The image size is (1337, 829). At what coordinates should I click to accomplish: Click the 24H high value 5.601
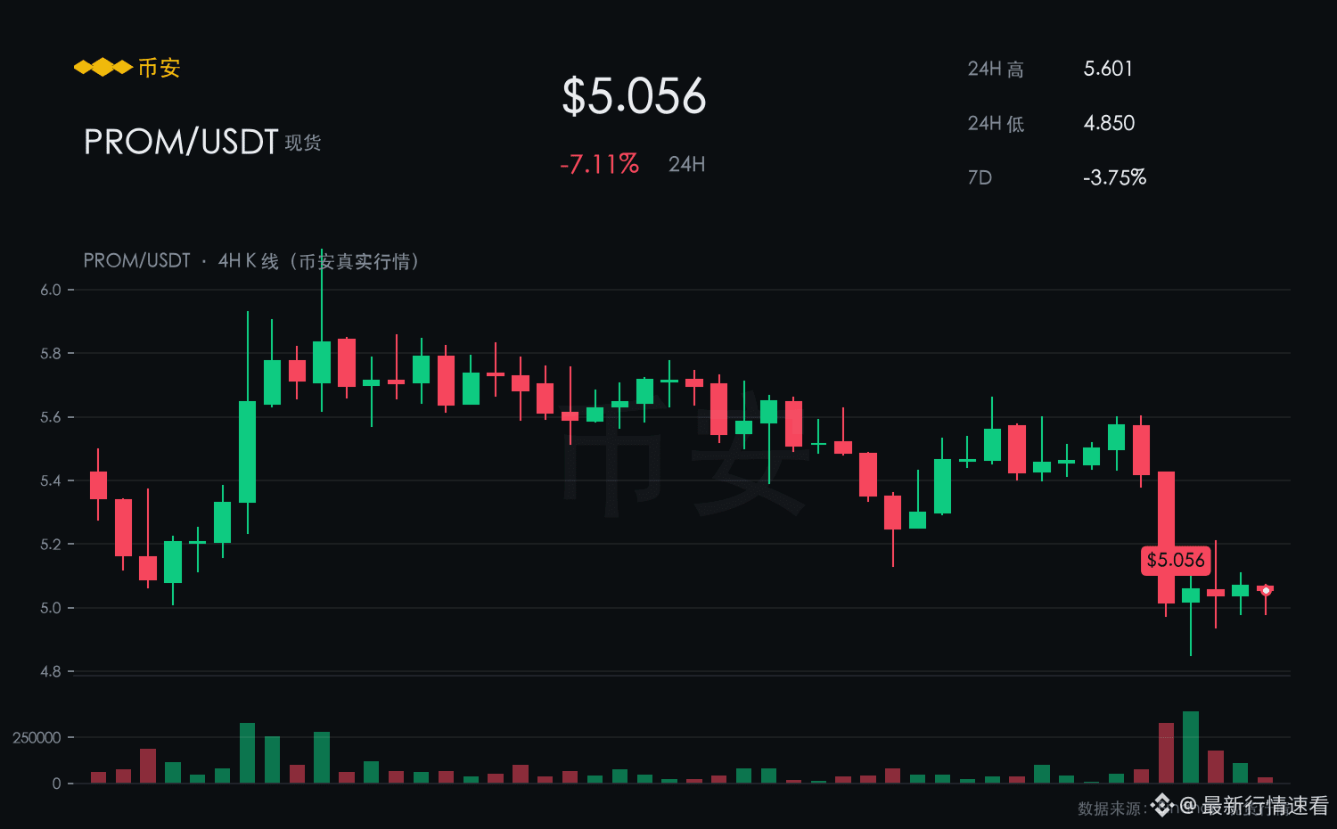coord(1108,69)
